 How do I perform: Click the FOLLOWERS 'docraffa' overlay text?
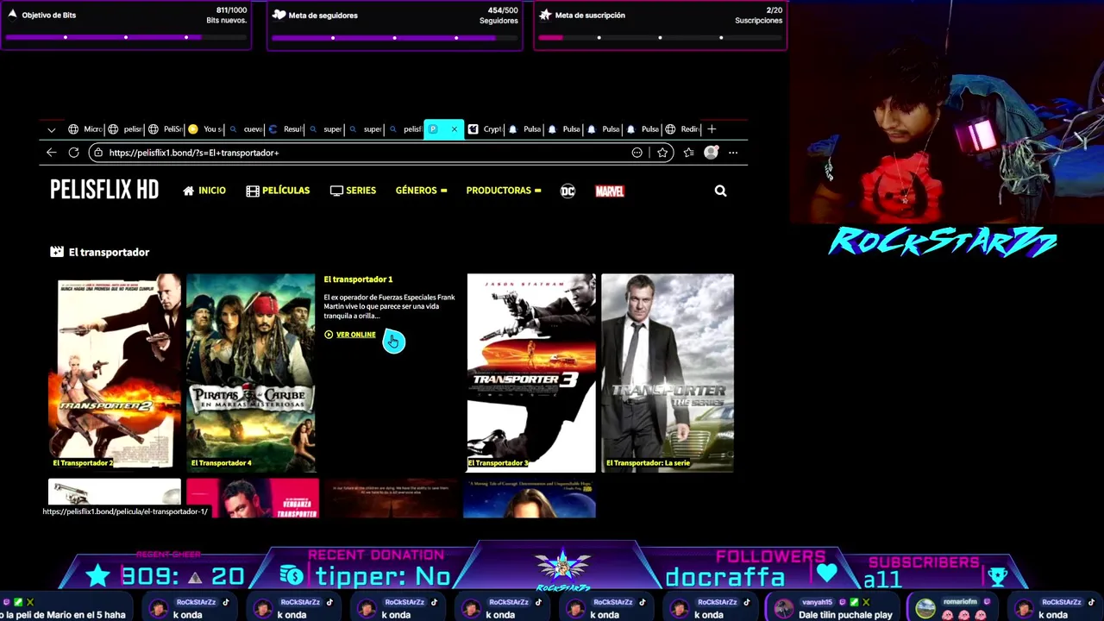[x=724, y=577]
